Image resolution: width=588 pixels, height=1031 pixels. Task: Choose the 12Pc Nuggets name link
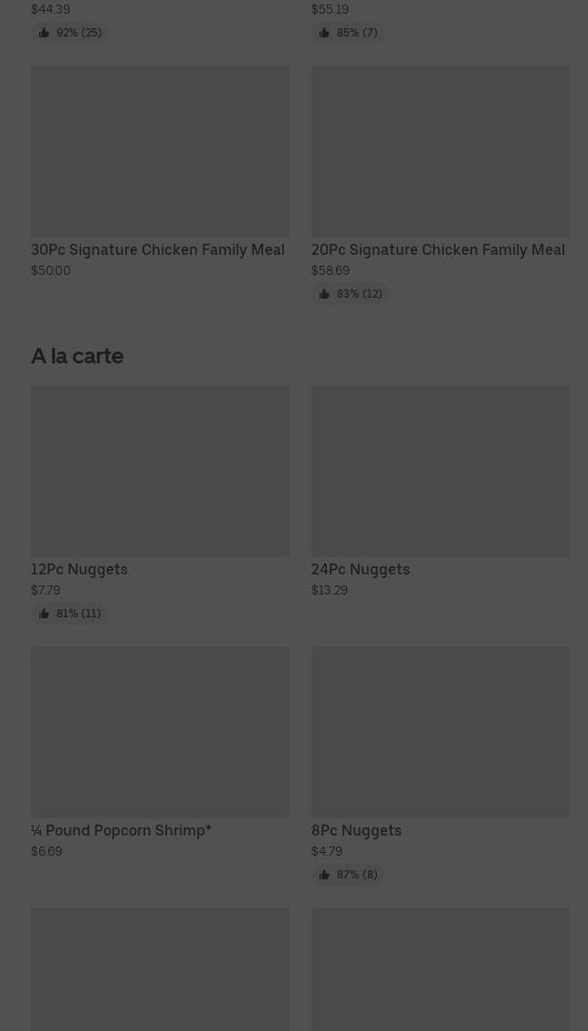pos(79,569)
